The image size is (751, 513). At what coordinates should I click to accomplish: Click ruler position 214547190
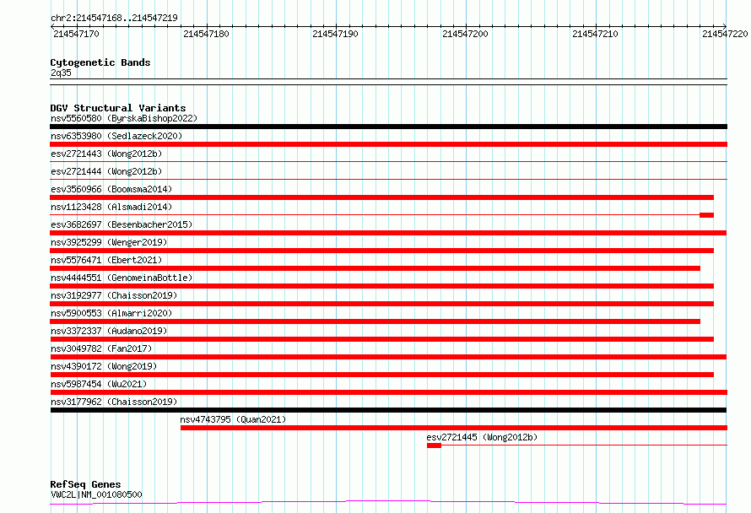coord(335,34)
